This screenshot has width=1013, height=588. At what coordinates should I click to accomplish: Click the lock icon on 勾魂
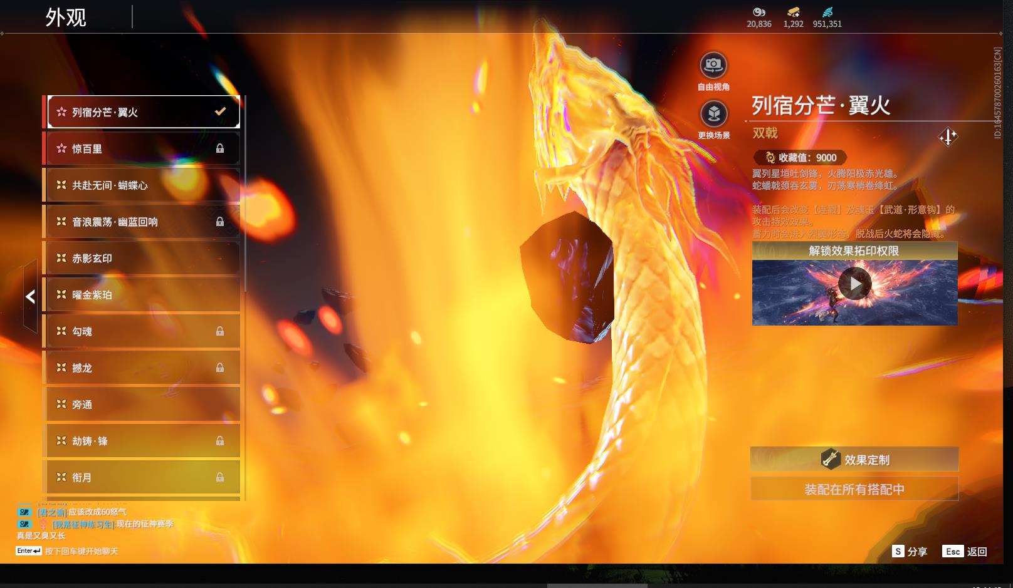(x=220, y=331)
